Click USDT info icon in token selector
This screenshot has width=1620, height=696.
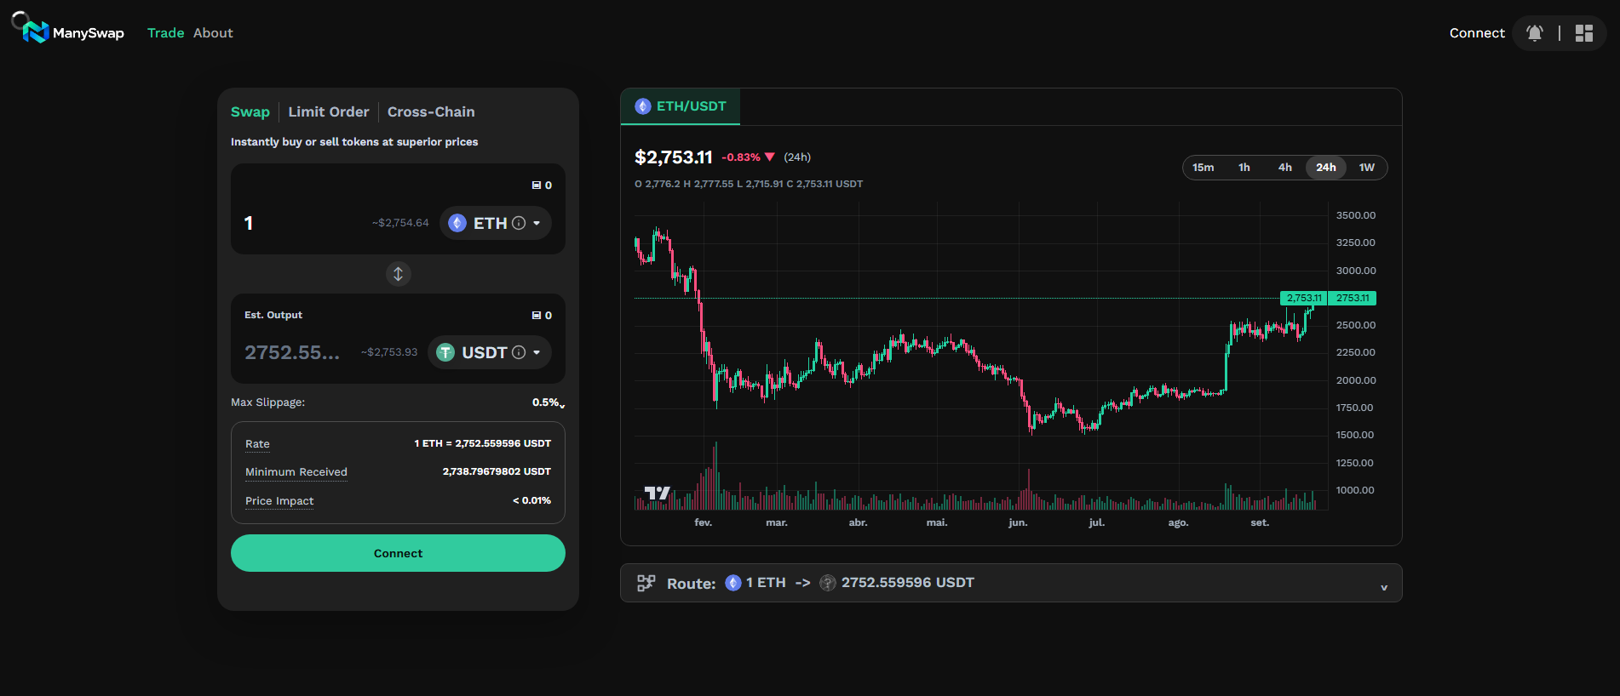pyautogui.click(x=519, y=352)
